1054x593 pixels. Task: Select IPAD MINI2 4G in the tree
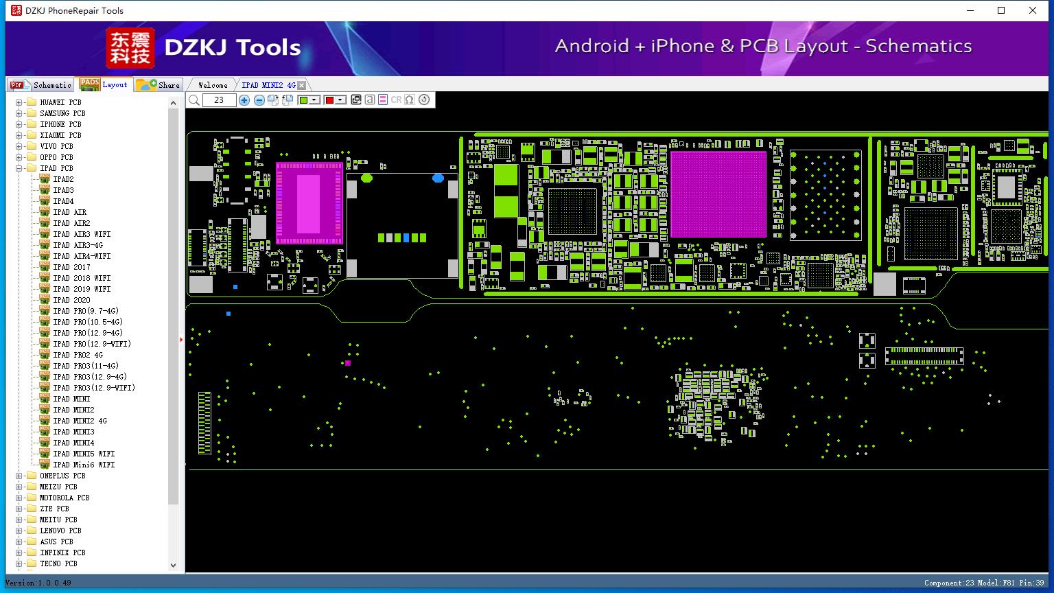[x=80, y=421]
